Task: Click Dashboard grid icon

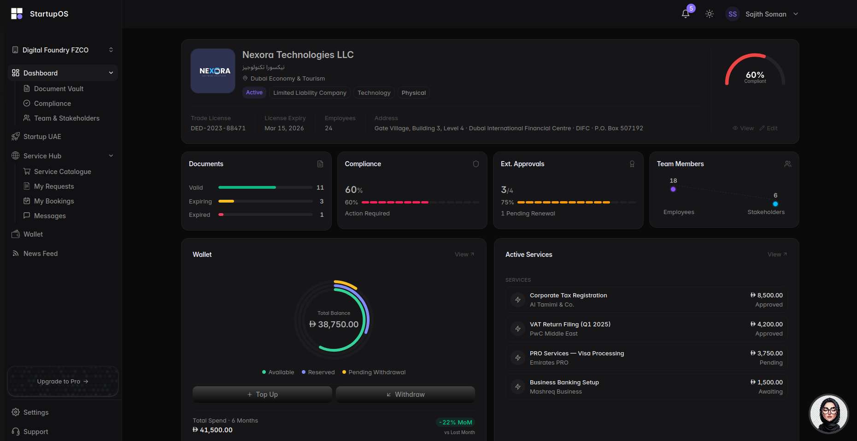Action: coord(16,73)
